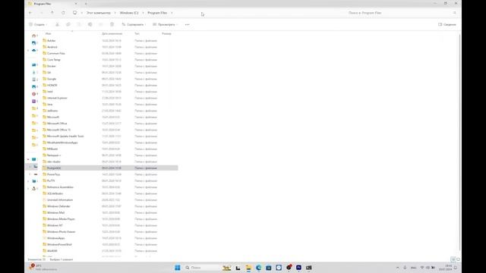Open the Сортировать sort dropdown

134,24
